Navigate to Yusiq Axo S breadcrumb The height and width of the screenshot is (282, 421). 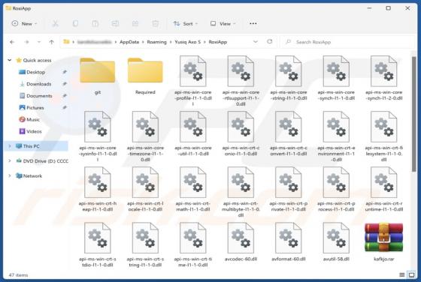coord(188,42)
